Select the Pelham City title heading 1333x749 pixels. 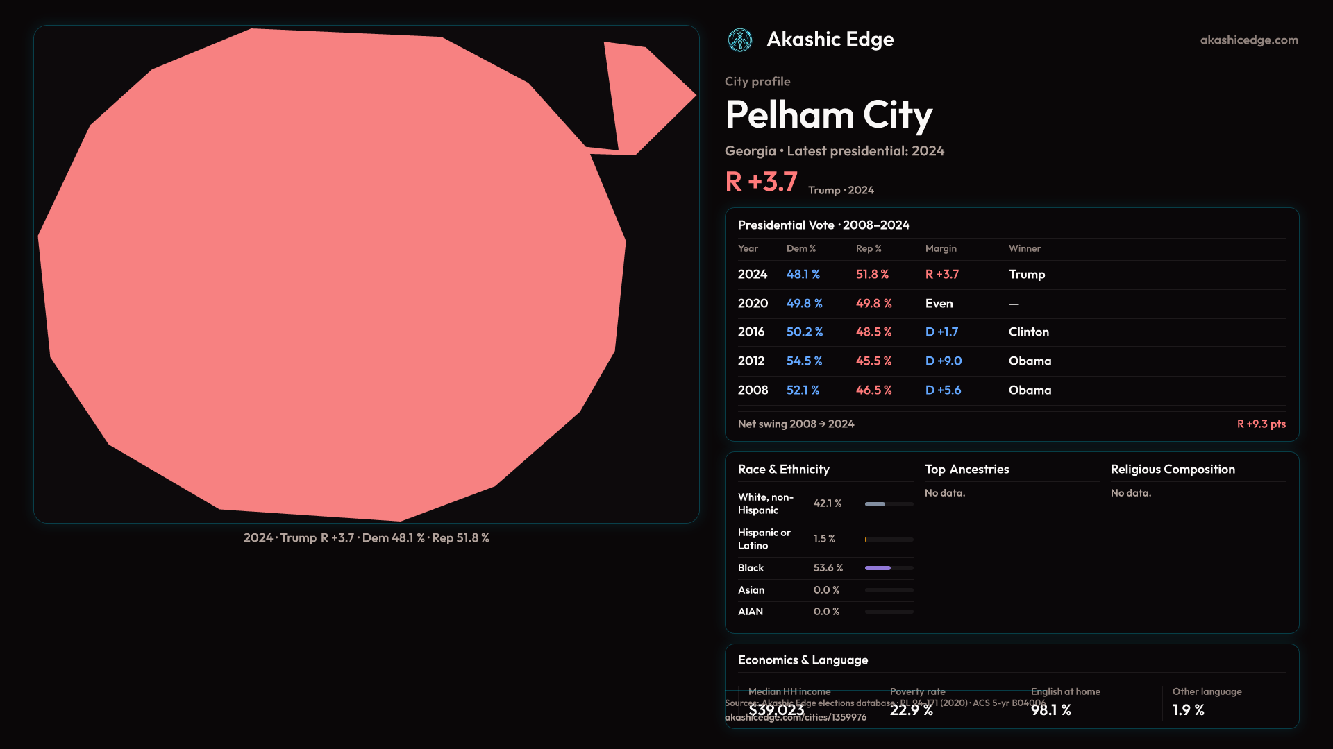pyautogui.click(x=828, y=115)
